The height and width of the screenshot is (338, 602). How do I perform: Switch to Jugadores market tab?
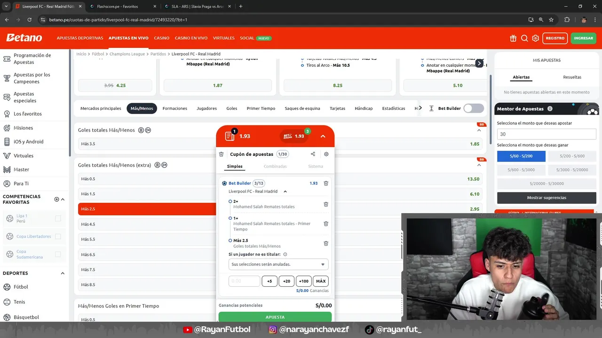[x=207, y=108]
